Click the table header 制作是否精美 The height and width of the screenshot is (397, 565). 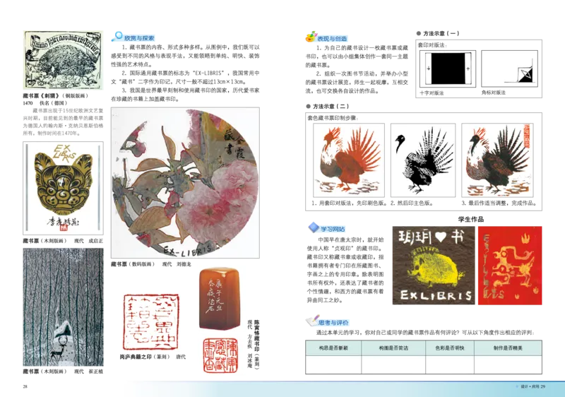coord(508,348)
